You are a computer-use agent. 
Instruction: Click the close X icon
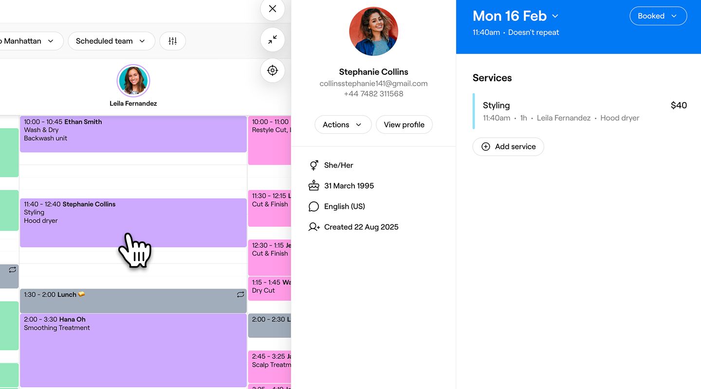point(273,9)
